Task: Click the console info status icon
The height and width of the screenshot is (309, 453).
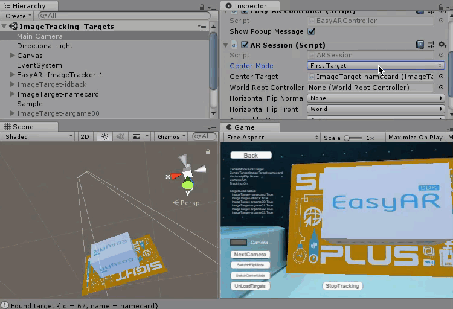Action: 5,305
